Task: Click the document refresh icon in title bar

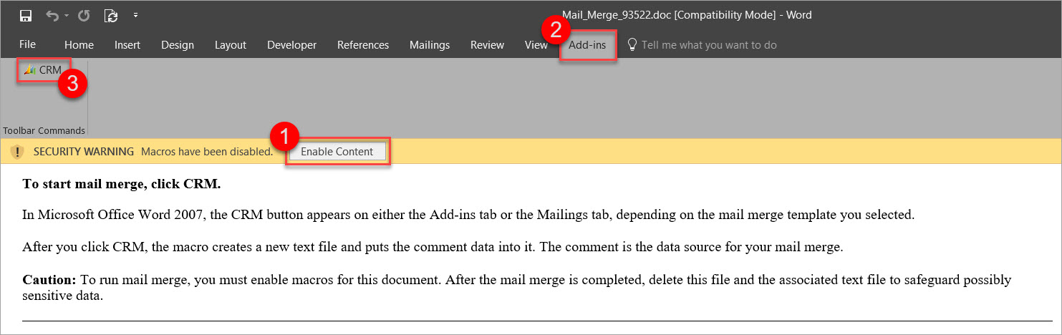Action: tap(110, 15)
